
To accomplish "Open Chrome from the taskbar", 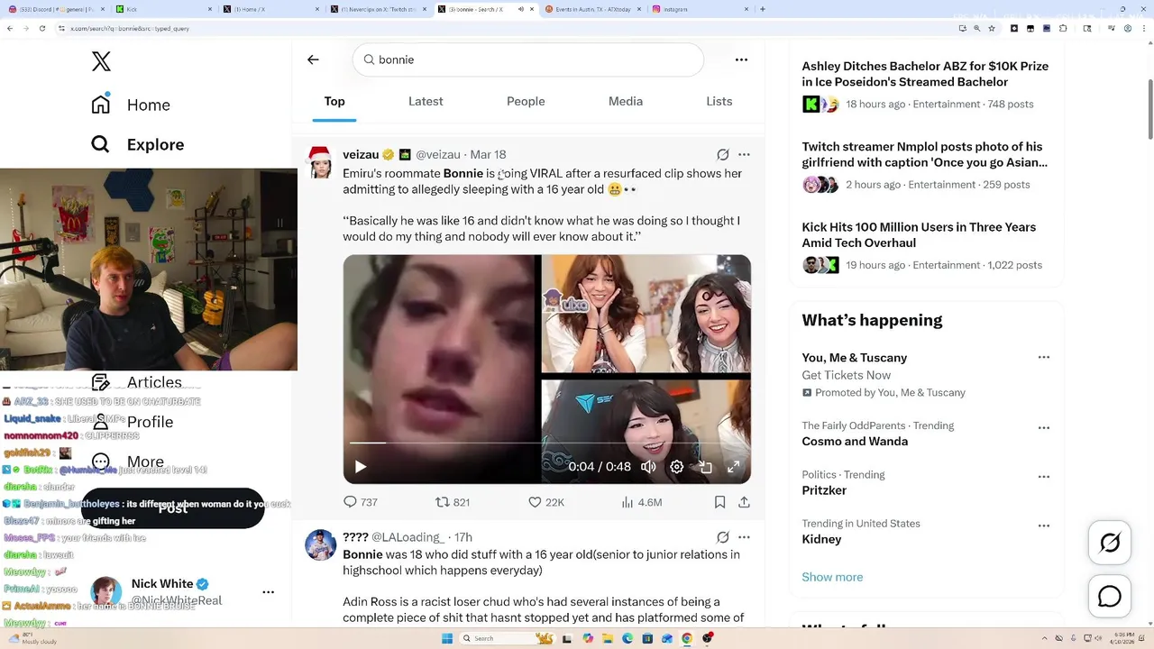I will (x=687, y=638).
